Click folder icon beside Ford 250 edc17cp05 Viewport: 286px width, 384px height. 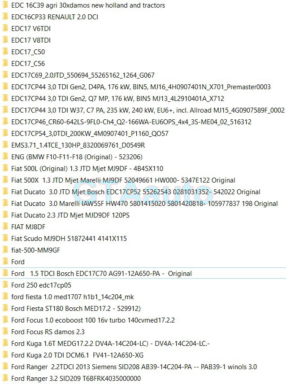5,285
